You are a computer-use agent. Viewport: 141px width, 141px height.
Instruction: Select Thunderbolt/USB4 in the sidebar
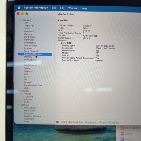33,85
